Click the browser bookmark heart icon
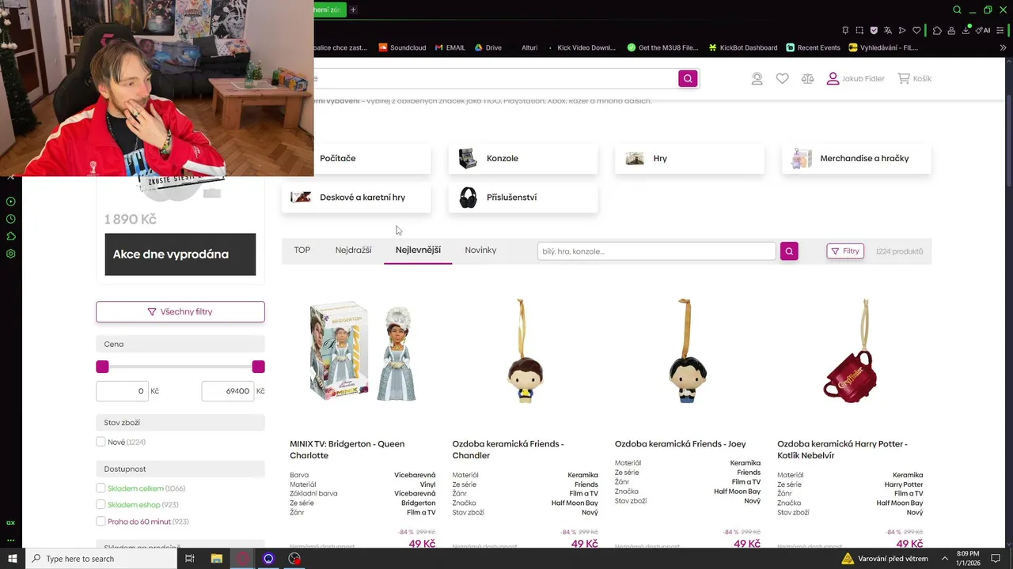1013x569 pixels. [x=916, y=30]
